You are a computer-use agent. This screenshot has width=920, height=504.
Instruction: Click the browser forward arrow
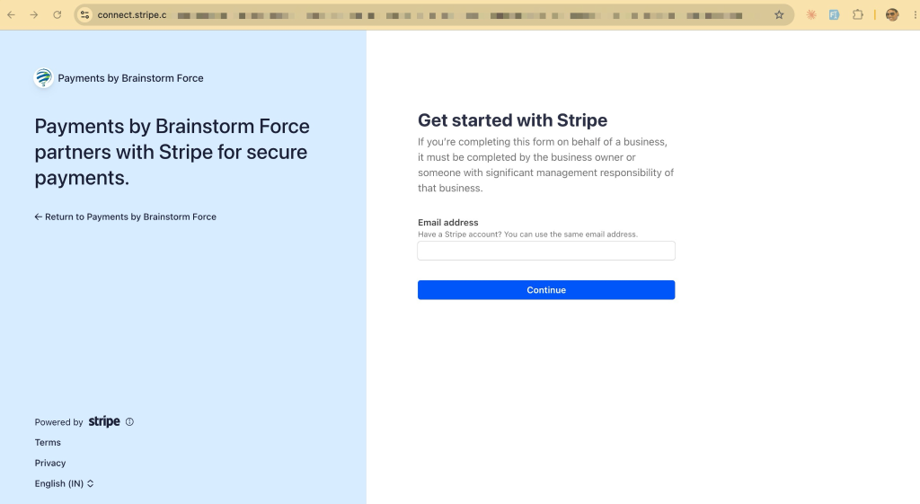pyautogui.click(x=34, y=14)
